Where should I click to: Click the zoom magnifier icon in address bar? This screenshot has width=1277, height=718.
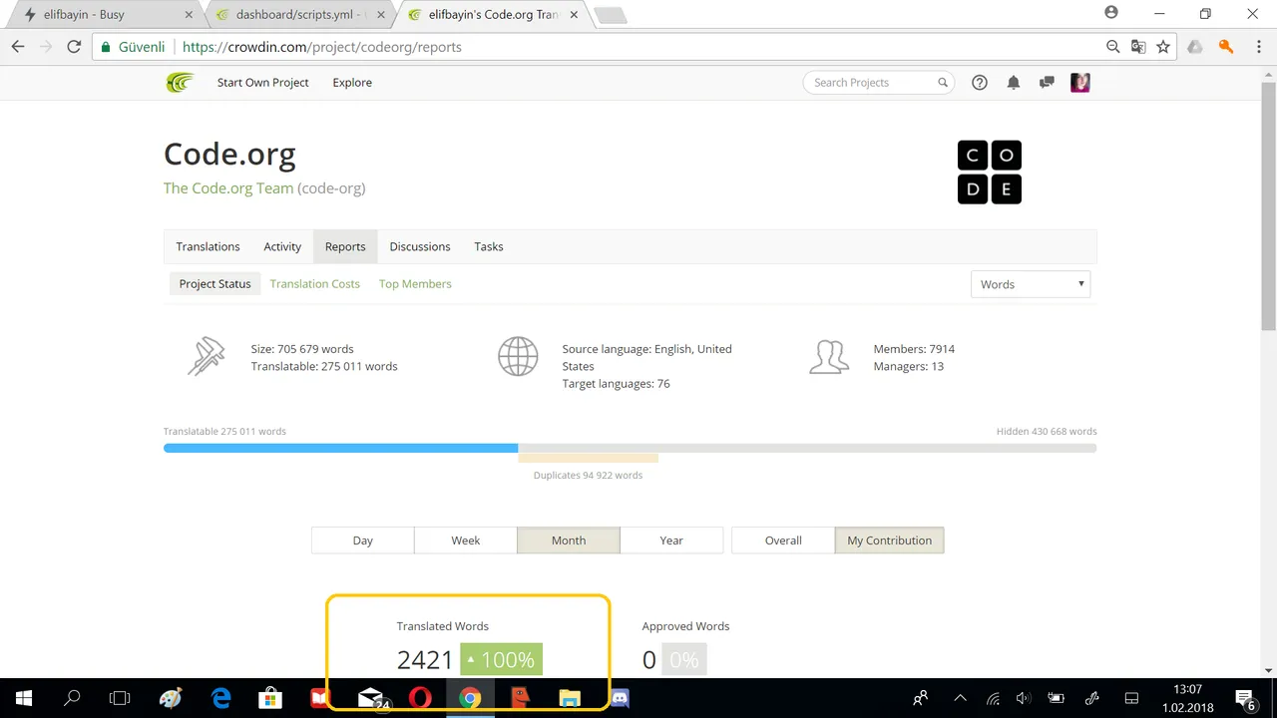click(x=1113, y=47)
